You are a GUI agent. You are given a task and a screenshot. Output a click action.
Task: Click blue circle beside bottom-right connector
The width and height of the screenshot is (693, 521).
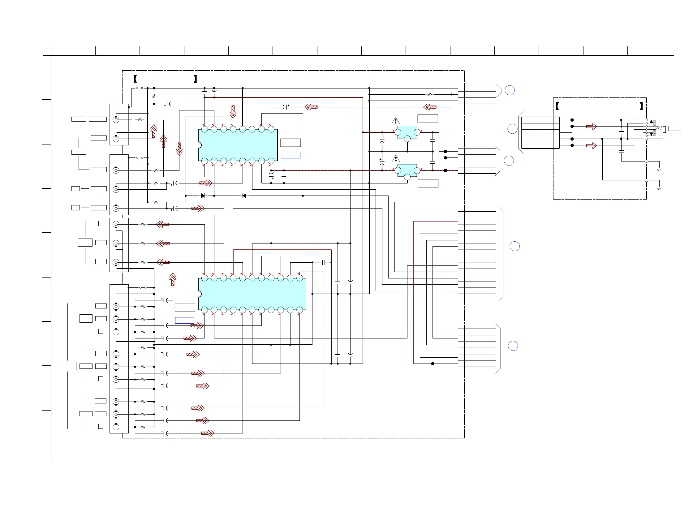[513, 346]
